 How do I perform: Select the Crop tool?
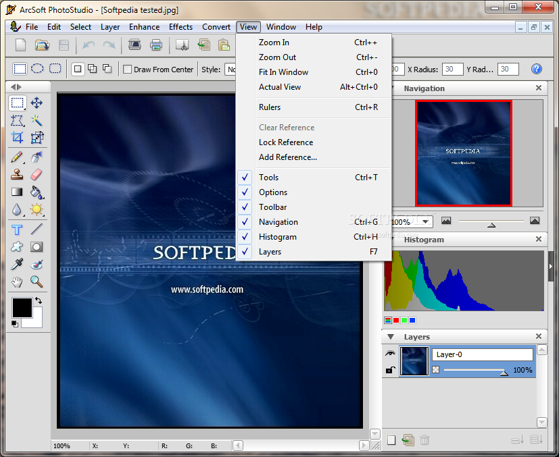(17, 138)
